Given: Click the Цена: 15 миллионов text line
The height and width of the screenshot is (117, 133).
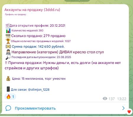Looking at the screenshot, I should coord(39,79).
